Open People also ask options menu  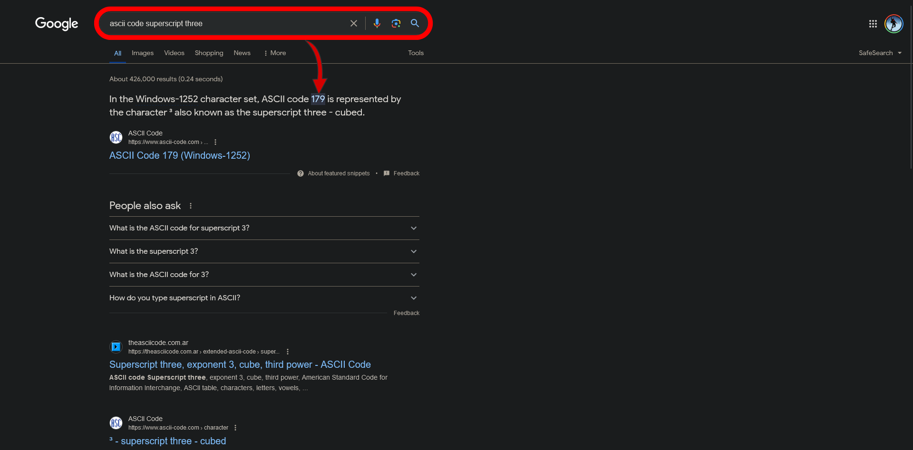191,206
